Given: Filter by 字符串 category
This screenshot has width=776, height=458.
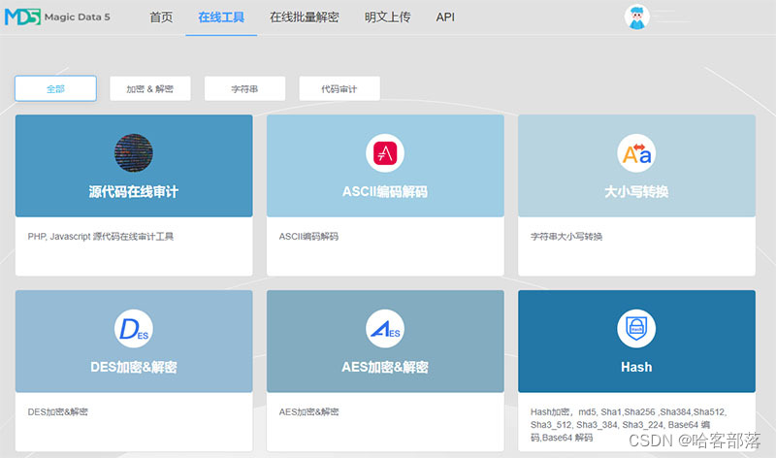Looking at the screenshot, I should 245,88.
